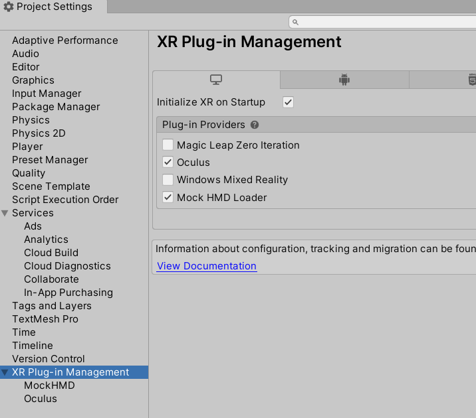Open MockHMD sub-settings
The height and width of the screenshot is (418, 476).
coord(49,385)
